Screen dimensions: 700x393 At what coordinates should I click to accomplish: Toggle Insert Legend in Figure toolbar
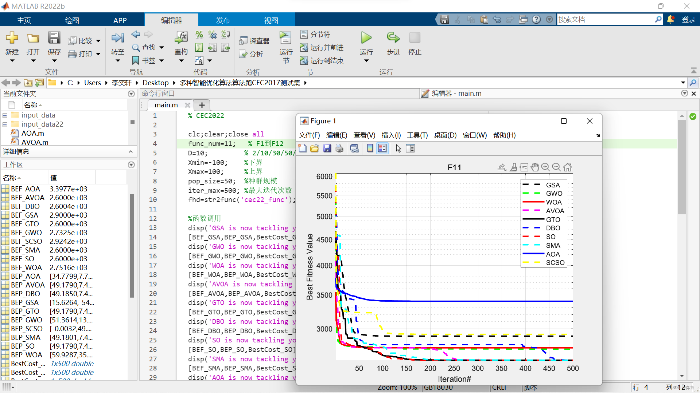[x=382, y=148]
